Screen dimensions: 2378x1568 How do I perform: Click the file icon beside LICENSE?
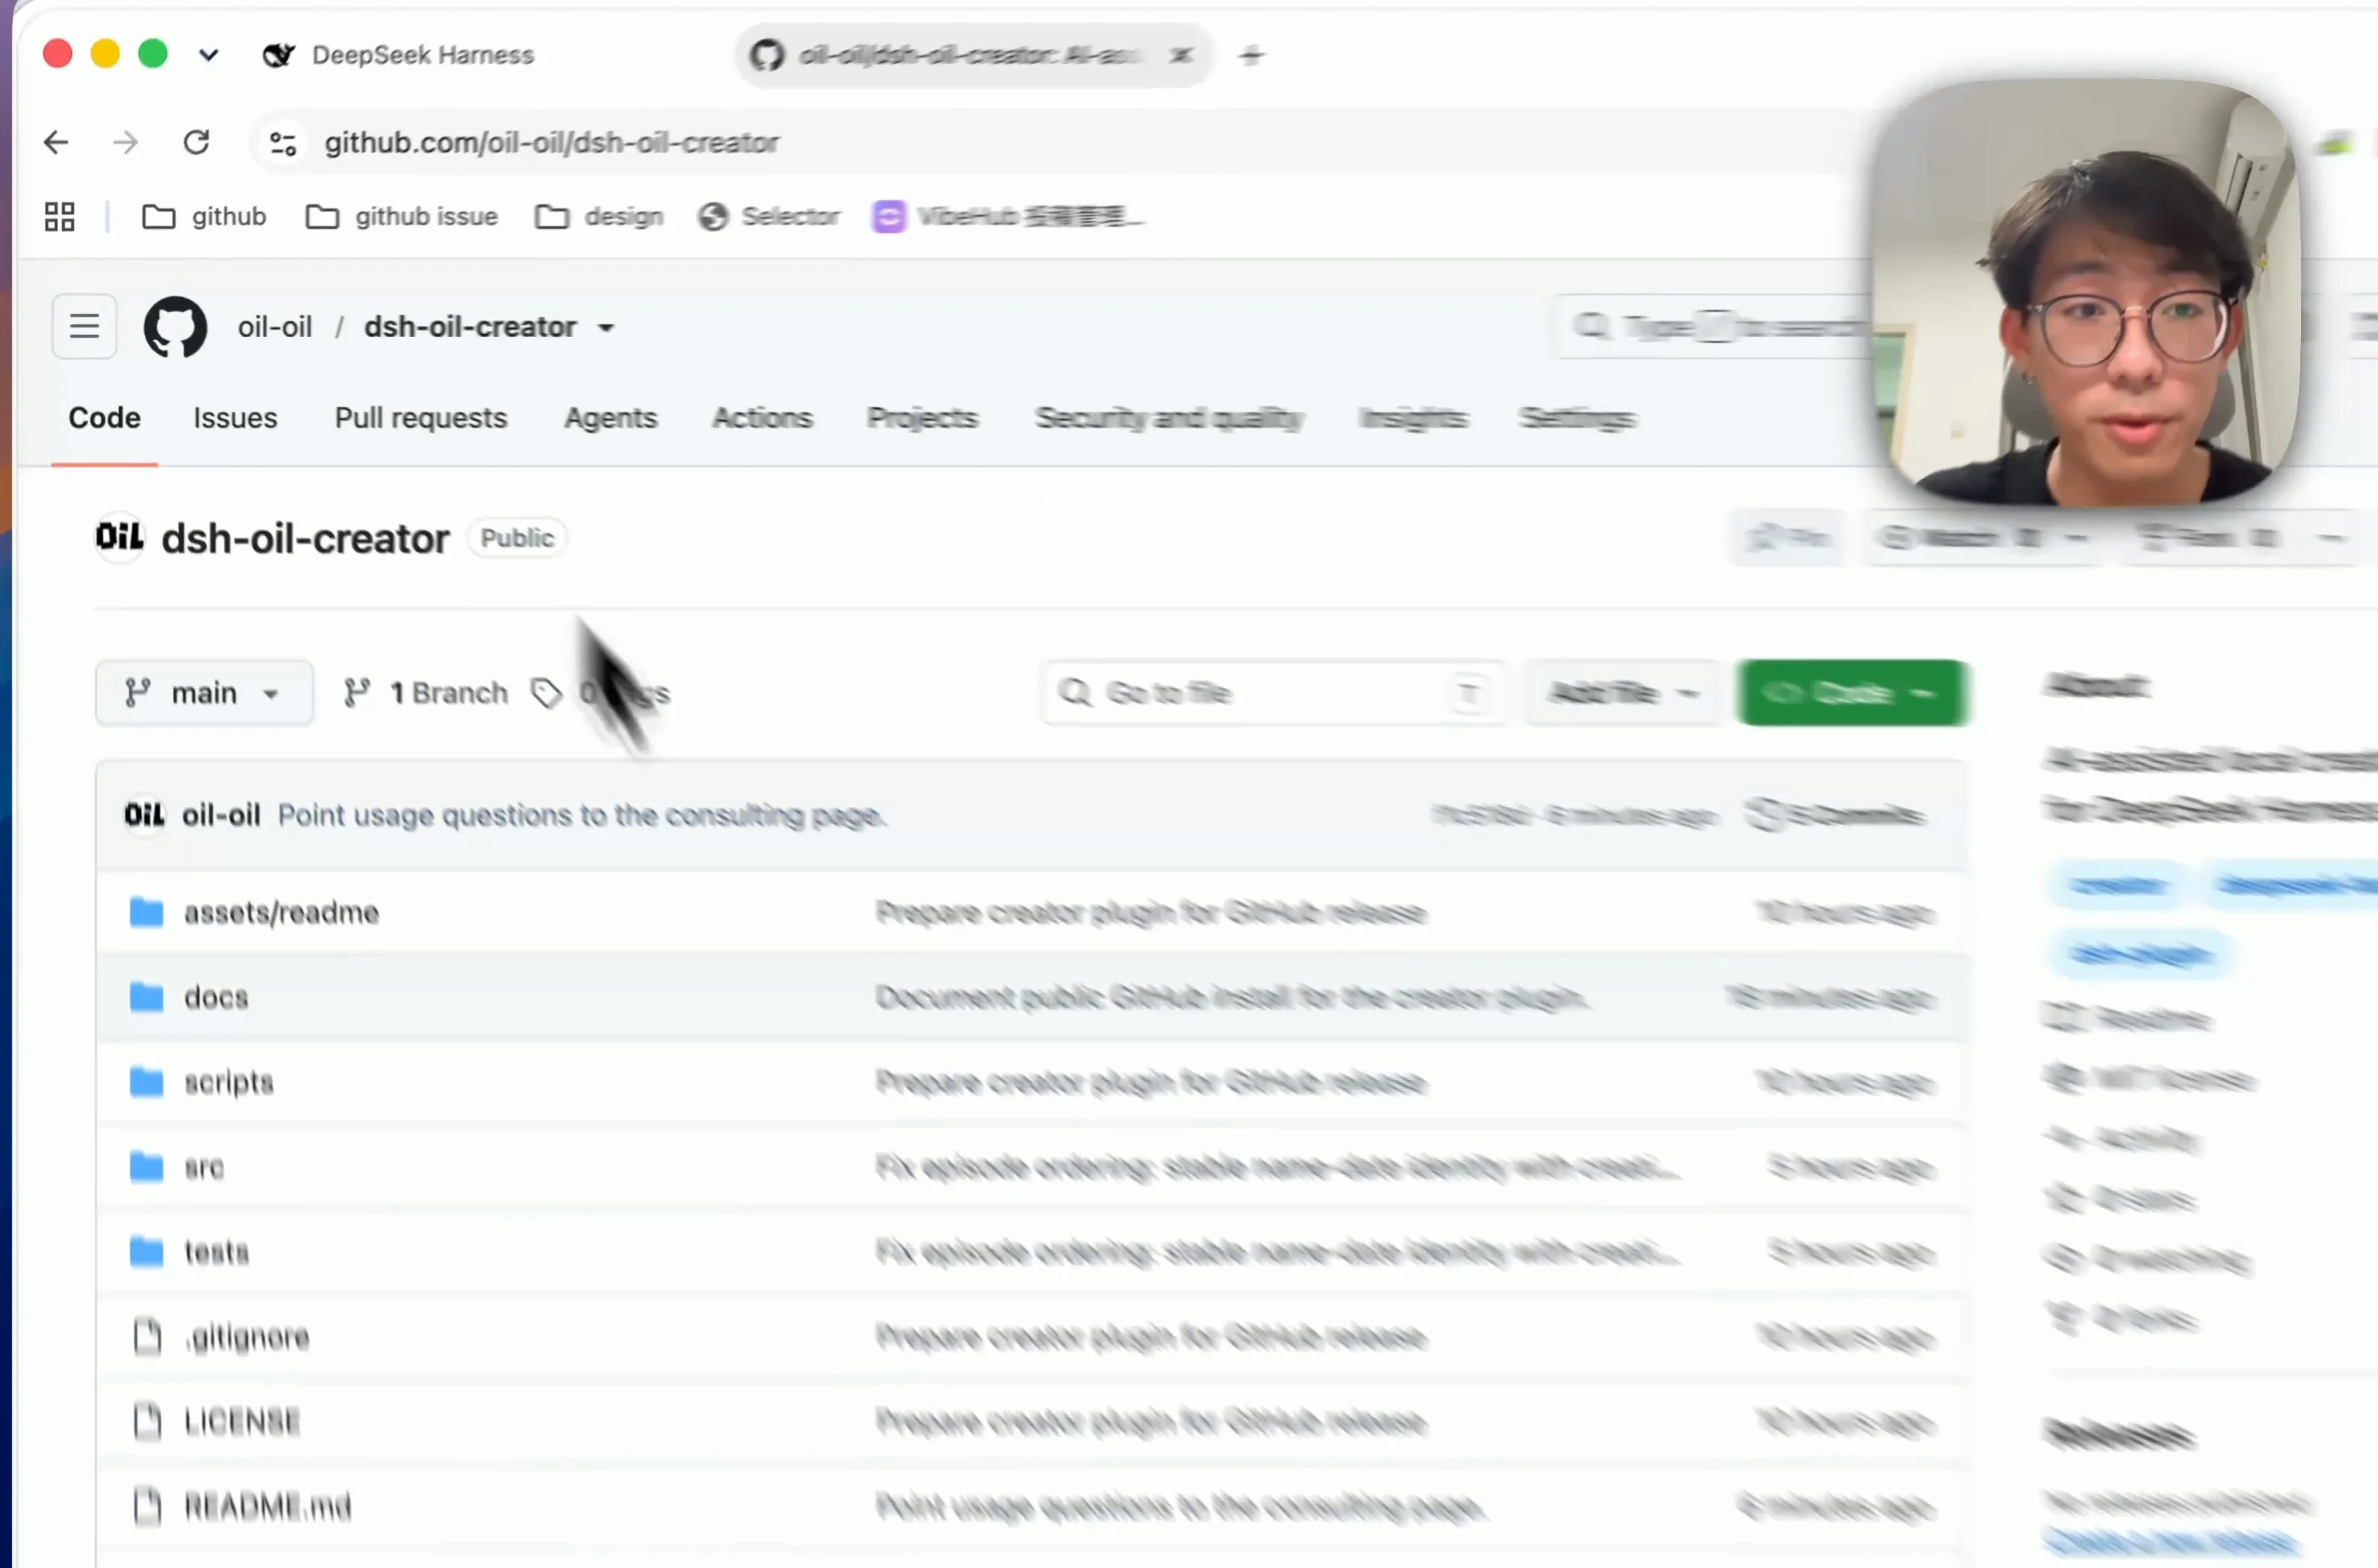coord(147,1422)
